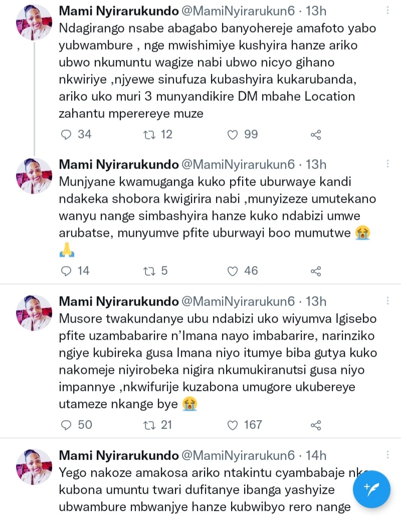This screenshot has height=516, width=401.
Task: Tap Mami Nyirarukundo name on second tweet
Action: click(x=119, y=165)
